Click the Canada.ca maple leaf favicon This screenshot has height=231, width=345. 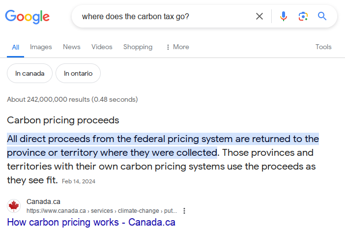(14, 206)
